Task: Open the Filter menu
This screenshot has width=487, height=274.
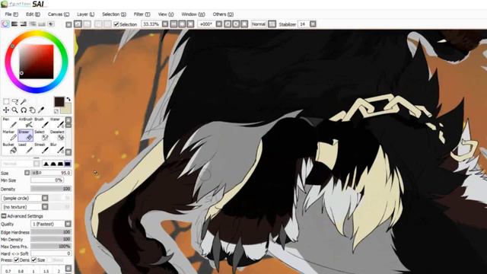Action: (142, 14)
